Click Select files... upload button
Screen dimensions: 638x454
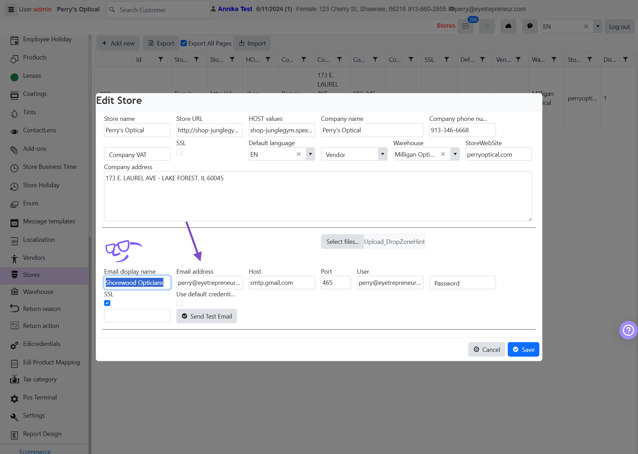coord(342,241)
